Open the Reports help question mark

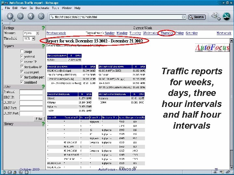(43, 46)
